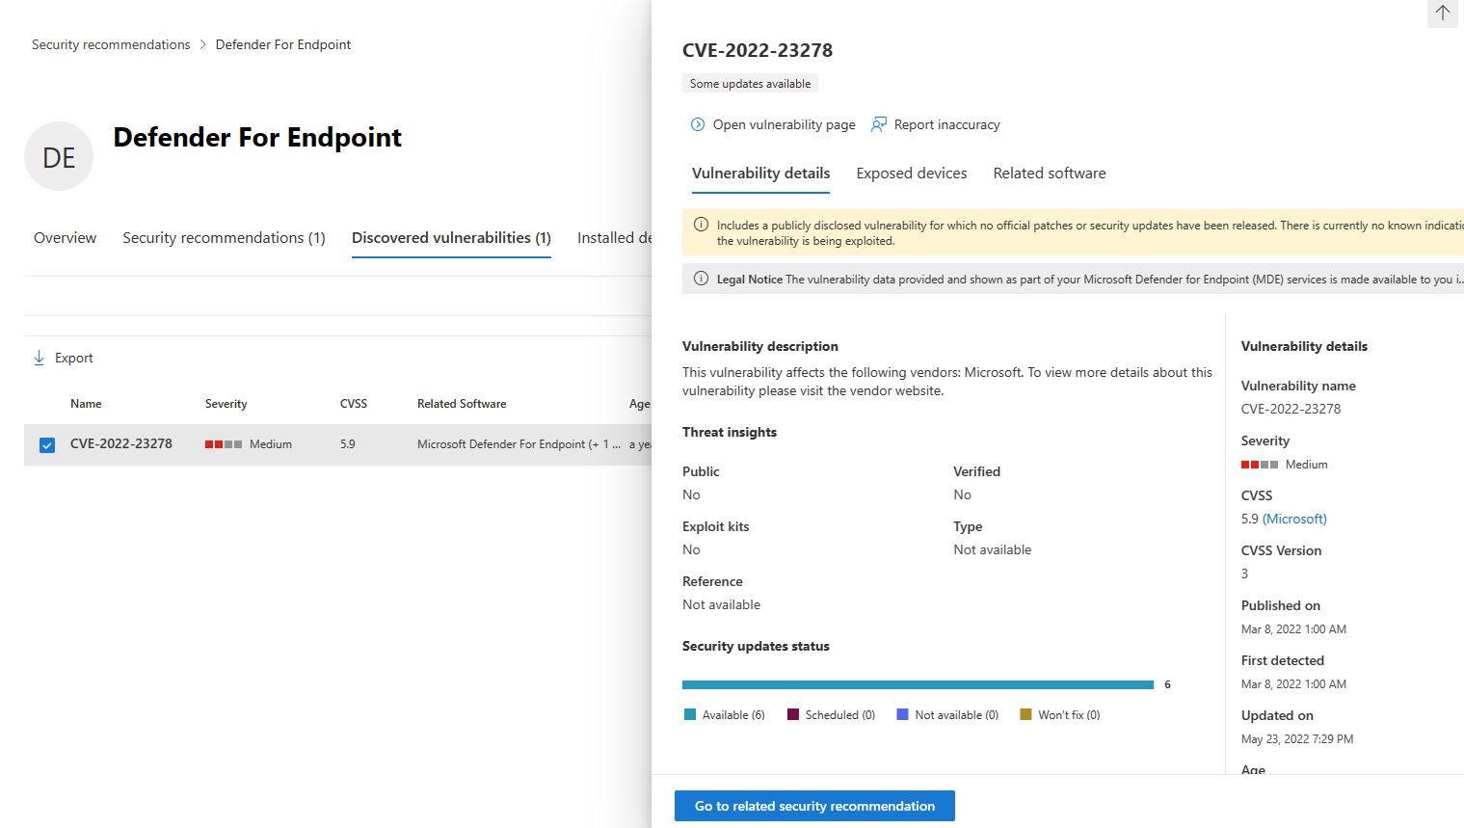Click the Open vulnerability page arrow icon
1464x828 pixels.
(698, 124)
